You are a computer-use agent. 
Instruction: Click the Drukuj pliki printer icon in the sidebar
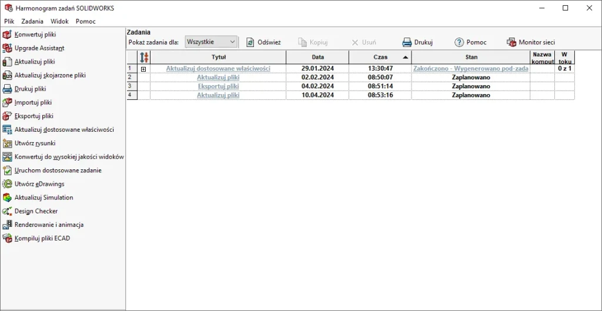[6, 89]
